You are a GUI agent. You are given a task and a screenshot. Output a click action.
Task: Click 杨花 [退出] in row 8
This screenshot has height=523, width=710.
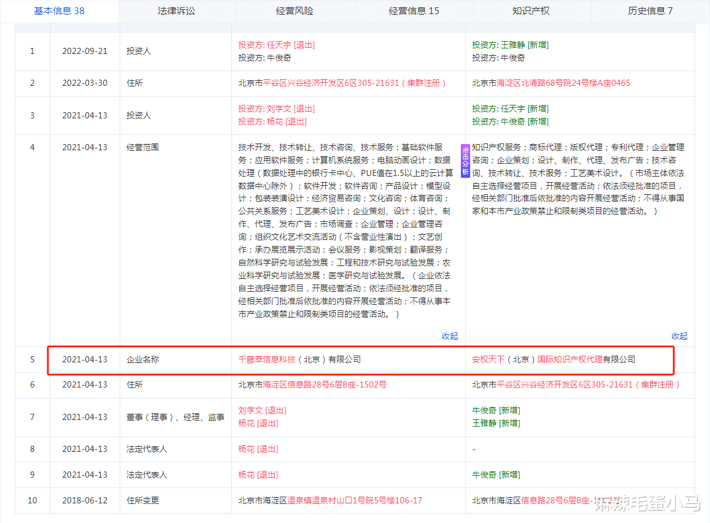[x=258, y=449]
